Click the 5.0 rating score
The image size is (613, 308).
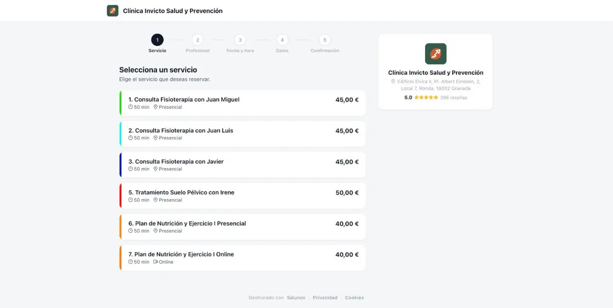coord(408,98)
